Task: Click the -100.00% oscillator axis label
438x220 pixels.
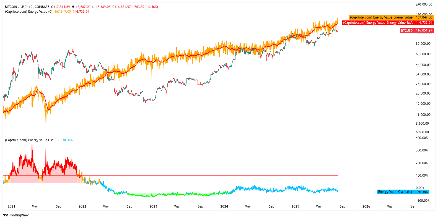Action: point(423,201)
